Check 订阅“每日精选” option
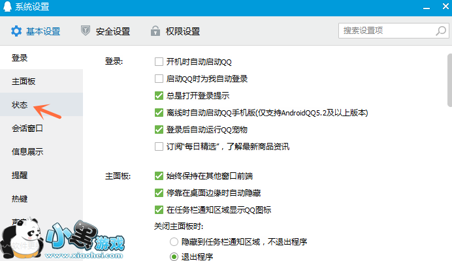The image size is (452, 261). (159, 147)
